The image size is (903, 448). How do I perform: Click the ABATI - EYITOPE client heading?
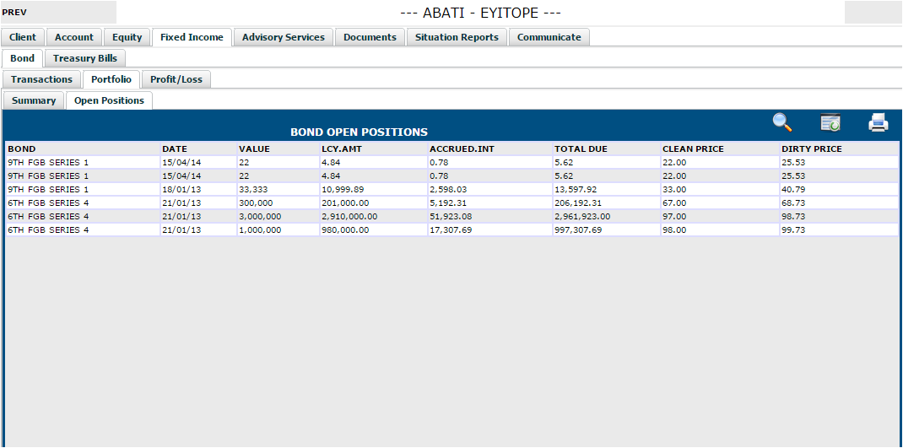(480, 13)
